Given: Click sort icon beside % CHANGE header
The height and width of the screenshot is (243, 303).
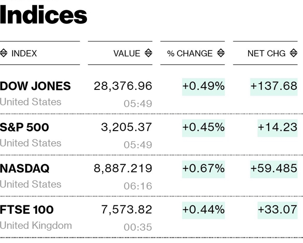Looking at the screenshot, I should tap(221, 53).
